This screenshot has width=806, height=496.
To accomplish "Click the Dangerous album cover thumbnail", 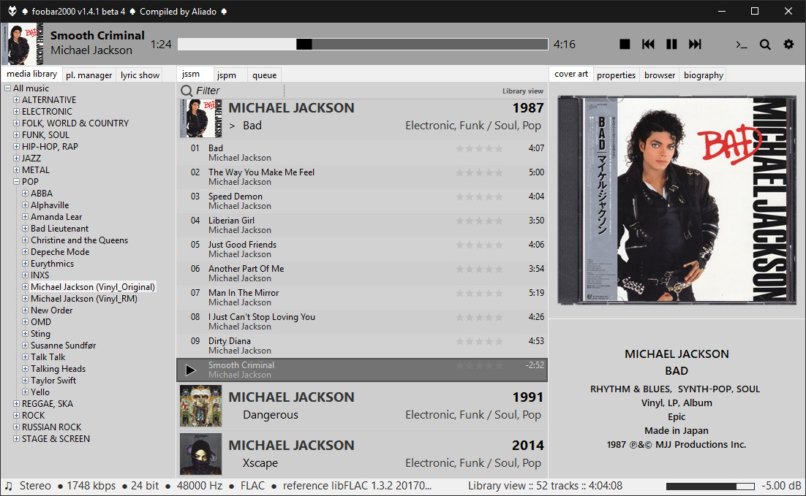I will 200,406.
